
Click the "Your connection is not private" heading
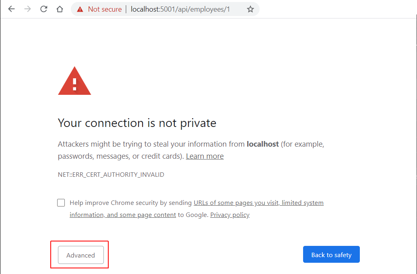tap(137, 123)
